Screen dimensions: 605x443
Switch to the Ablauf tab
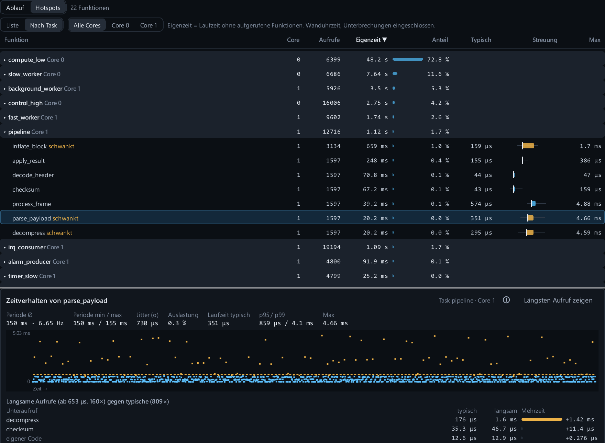(15, 8)
